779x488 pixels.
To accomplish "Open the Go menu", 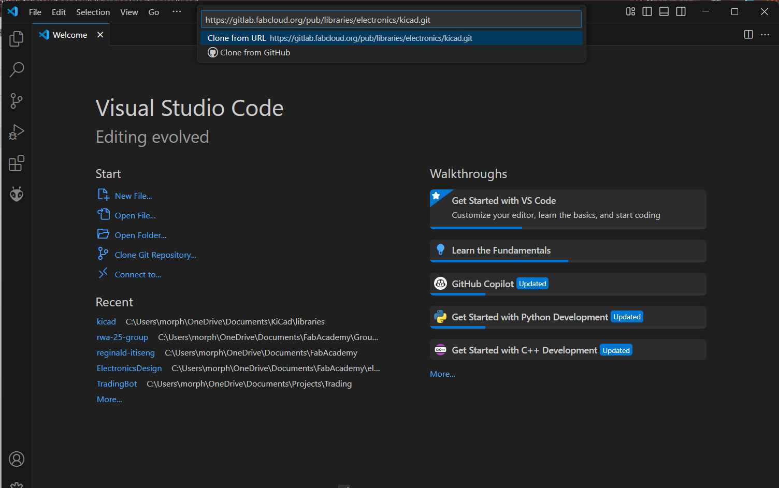I will (x=153, y=12).
